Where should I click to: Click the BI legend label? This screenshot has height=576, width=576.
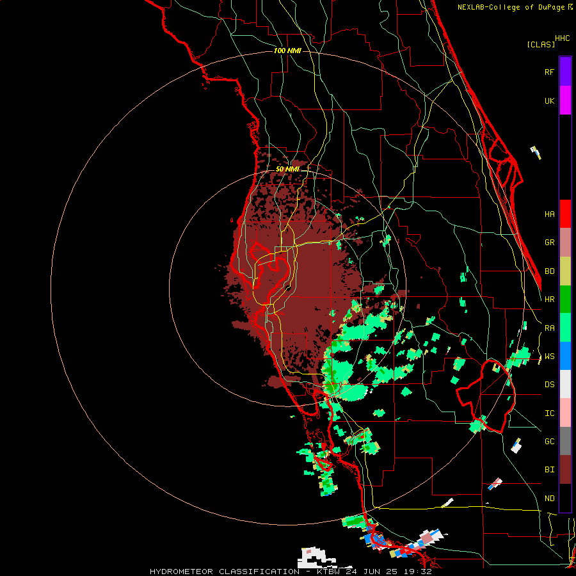pos(549,470)
